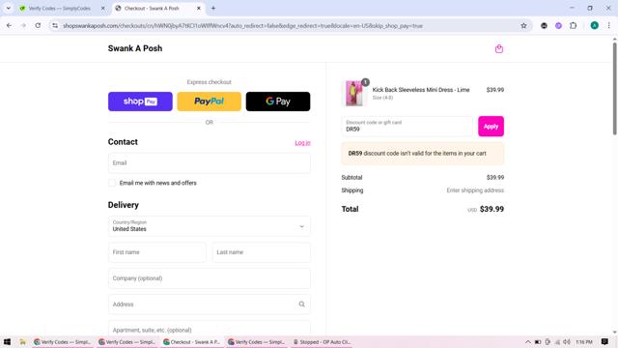Reload the checkout page
The width and height of the screenshot is (618, 348).
point(38,26)
